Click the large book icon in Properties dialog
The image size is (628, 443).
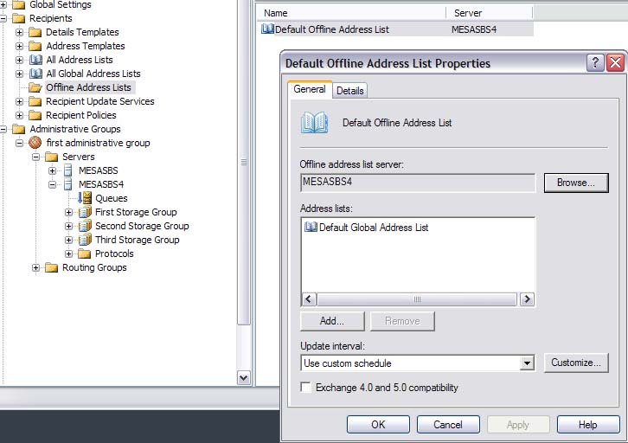click(315, 123)
